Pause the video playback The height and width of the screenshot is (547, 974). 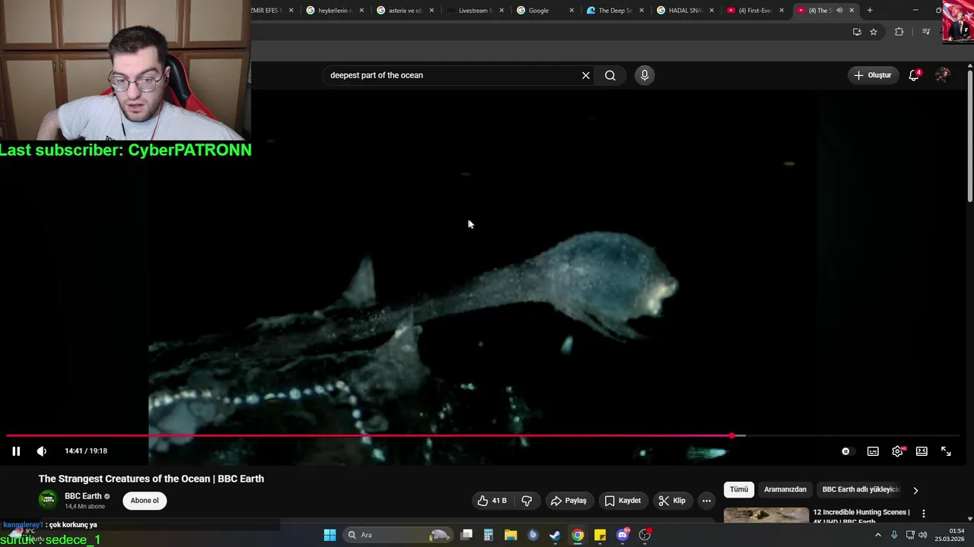[16, 451]
